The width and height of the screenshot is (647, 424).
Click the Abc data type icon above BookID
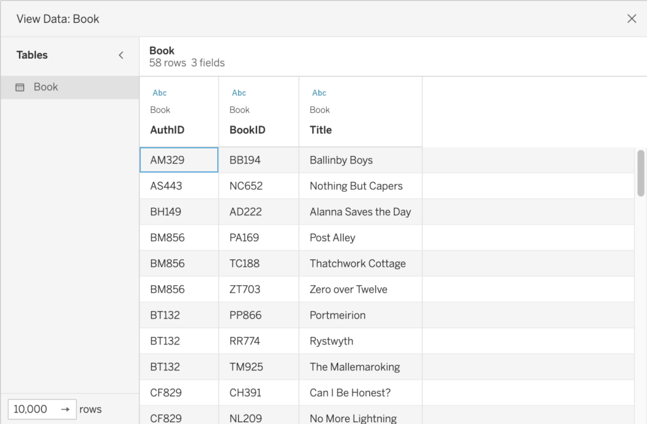[x=239, y=93]
